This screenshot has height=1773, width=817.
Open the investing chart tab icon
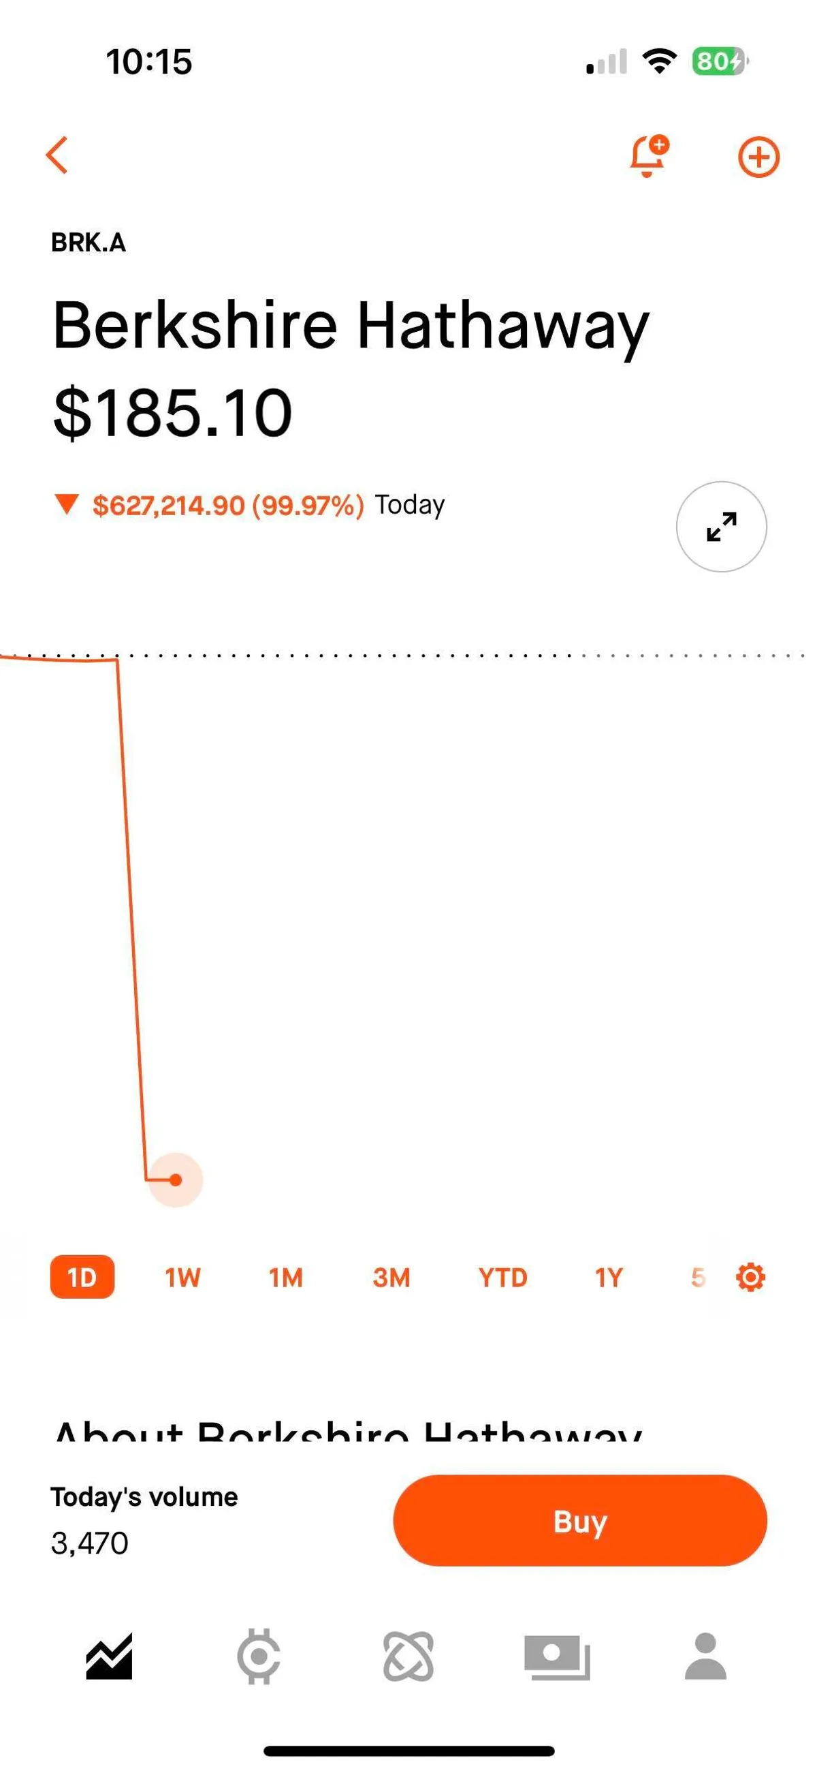pyautogui.click(x=109, y=1656)
